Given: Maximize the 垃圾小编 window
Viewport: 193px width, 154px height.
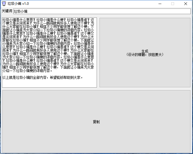Looking at the screenshot, I should 173,4.
